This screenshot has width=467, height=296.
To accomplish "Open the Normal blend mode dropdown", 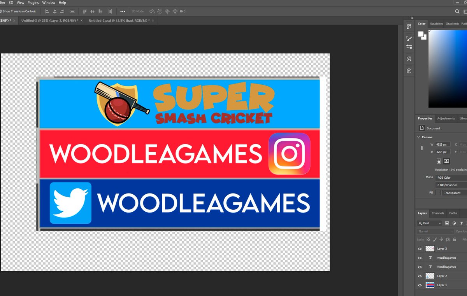I will tap(434, 231).
